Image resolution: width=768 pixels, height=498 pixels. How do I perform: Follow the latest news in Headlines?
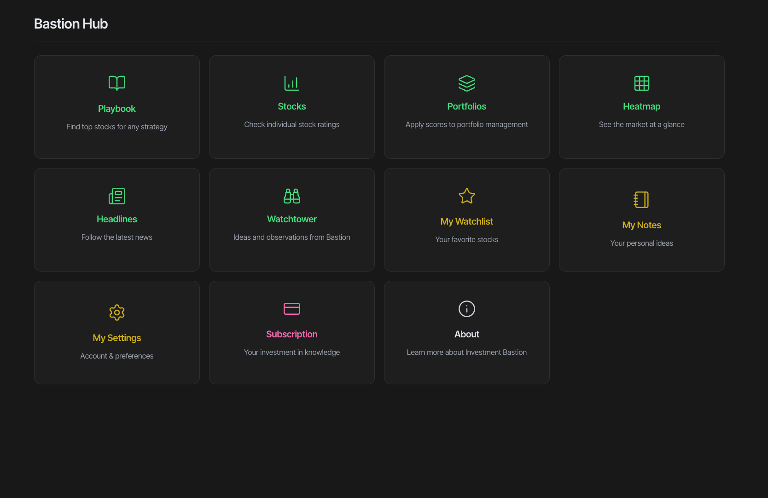click(116, 220)
